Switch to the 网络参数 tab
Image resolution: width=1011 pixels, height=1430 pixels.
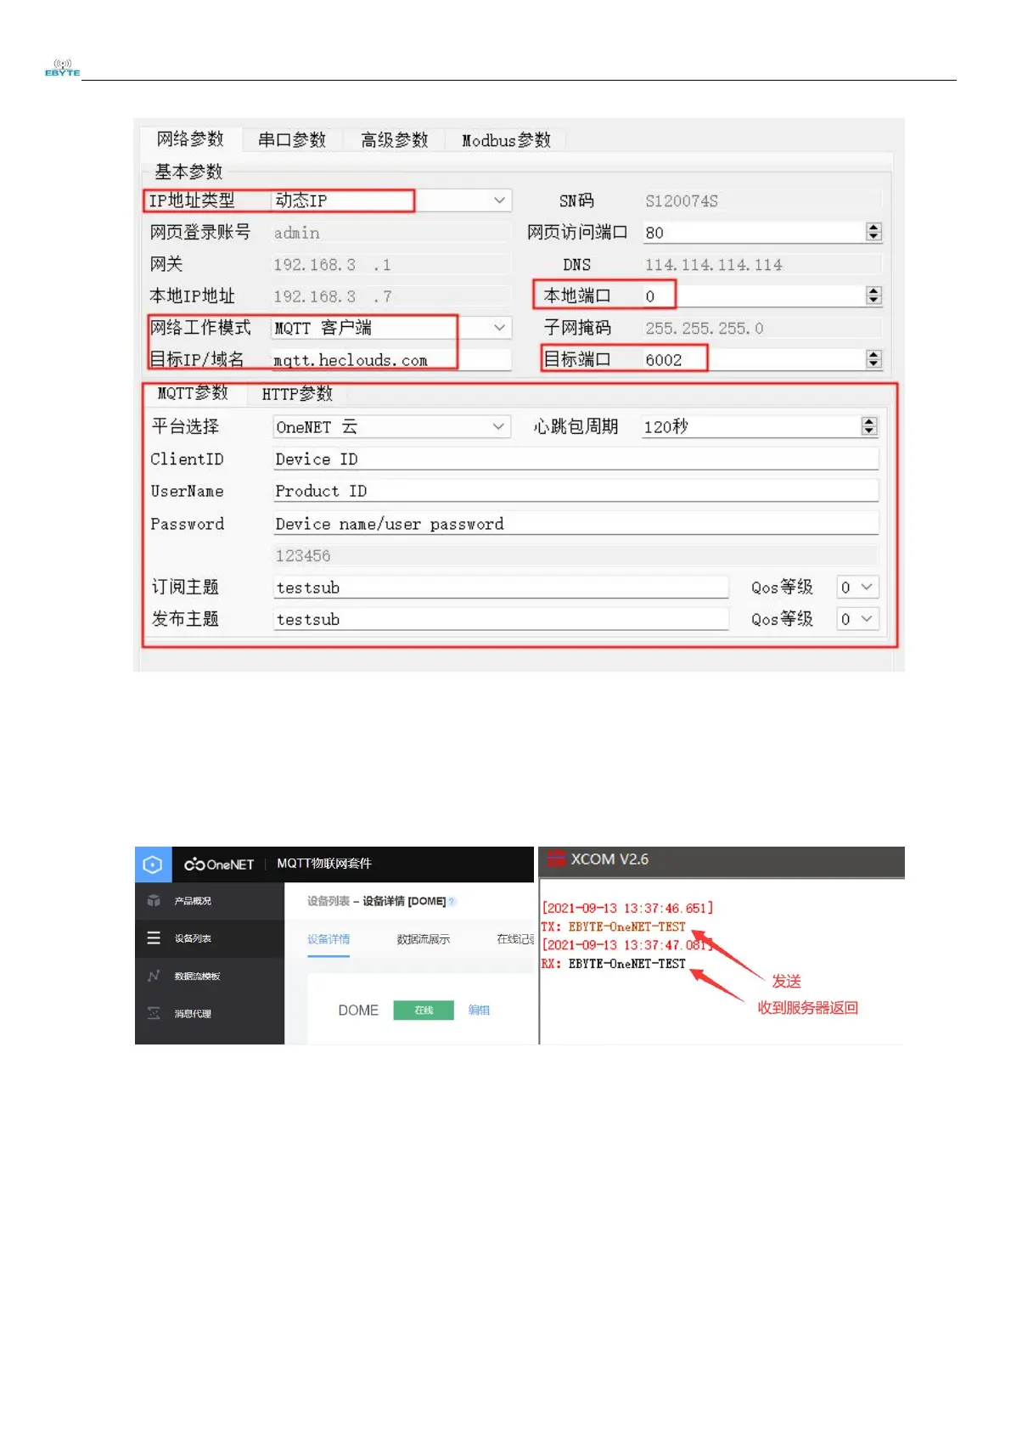[x=190, y=139]
